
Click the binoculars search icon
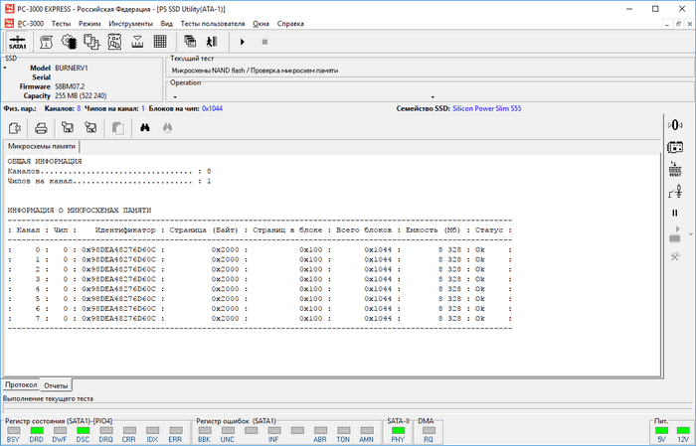point(145,127)
